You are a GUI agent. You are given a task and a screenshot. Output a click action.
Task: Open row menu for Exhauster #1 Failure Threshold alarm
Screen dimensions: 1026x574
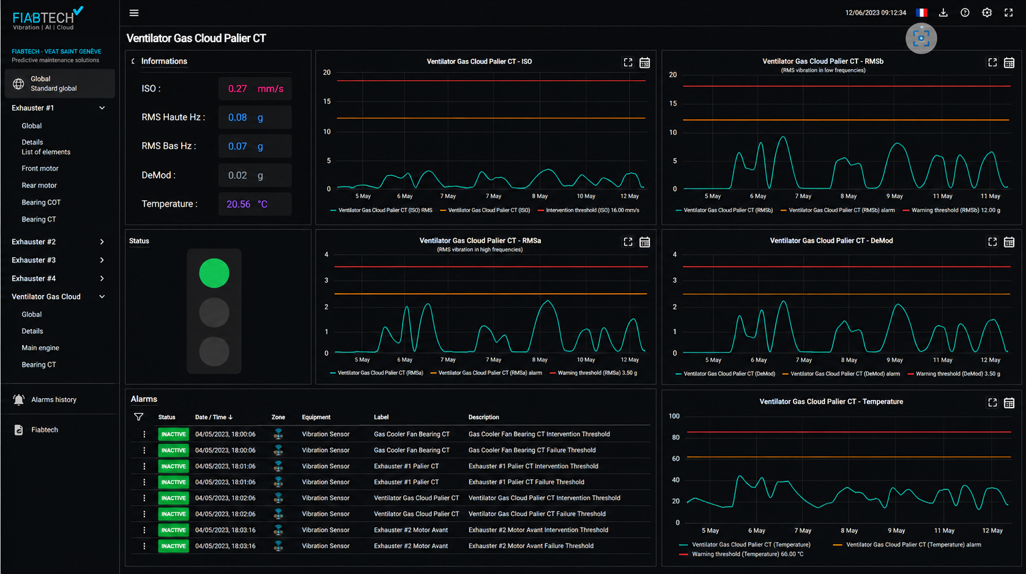click(144, 482)
